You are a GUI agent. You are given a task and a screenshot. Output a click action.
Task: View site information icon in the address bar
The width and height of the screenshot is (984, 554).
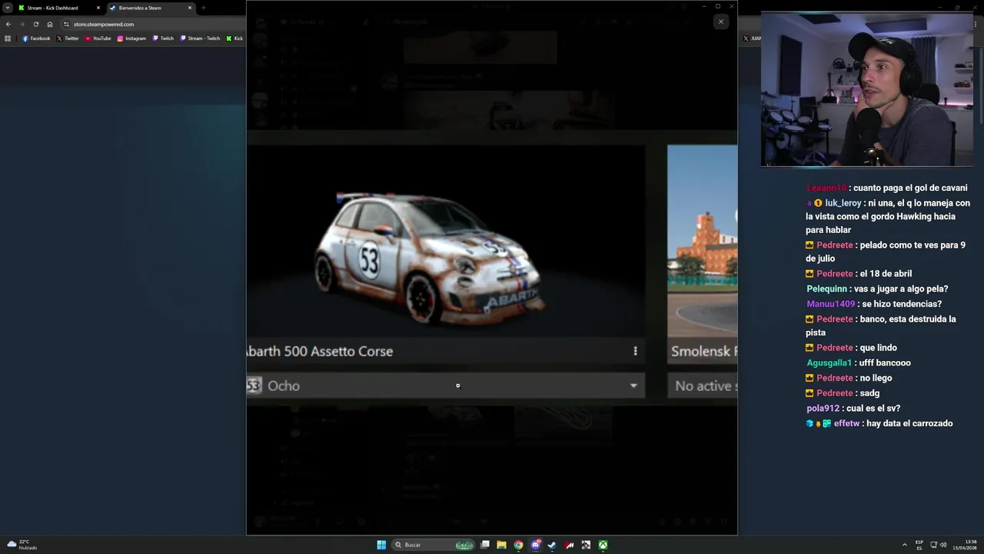66,24
